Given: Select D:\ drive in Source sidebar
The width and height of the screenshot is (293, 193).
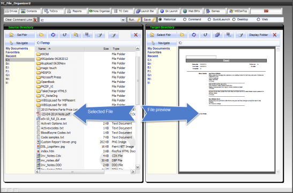Looking at the screenshot, I should click(7, 64).
